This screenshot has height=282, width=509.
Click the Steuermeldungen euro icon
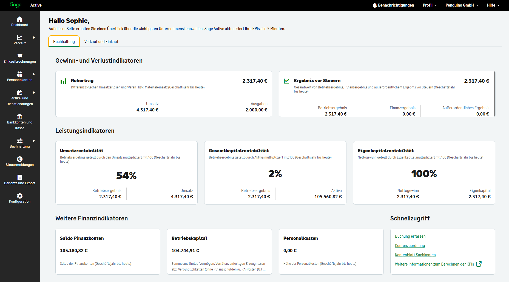[x=20, y=159]
